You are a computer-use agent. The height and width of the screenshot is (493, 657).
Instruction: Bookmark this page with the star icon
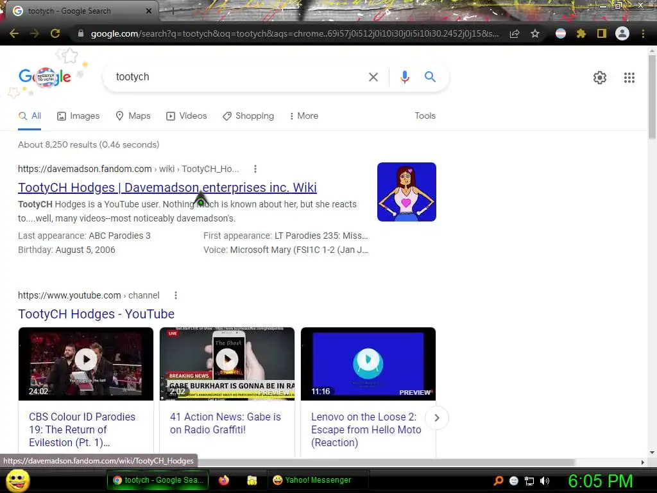coord(535,33)
